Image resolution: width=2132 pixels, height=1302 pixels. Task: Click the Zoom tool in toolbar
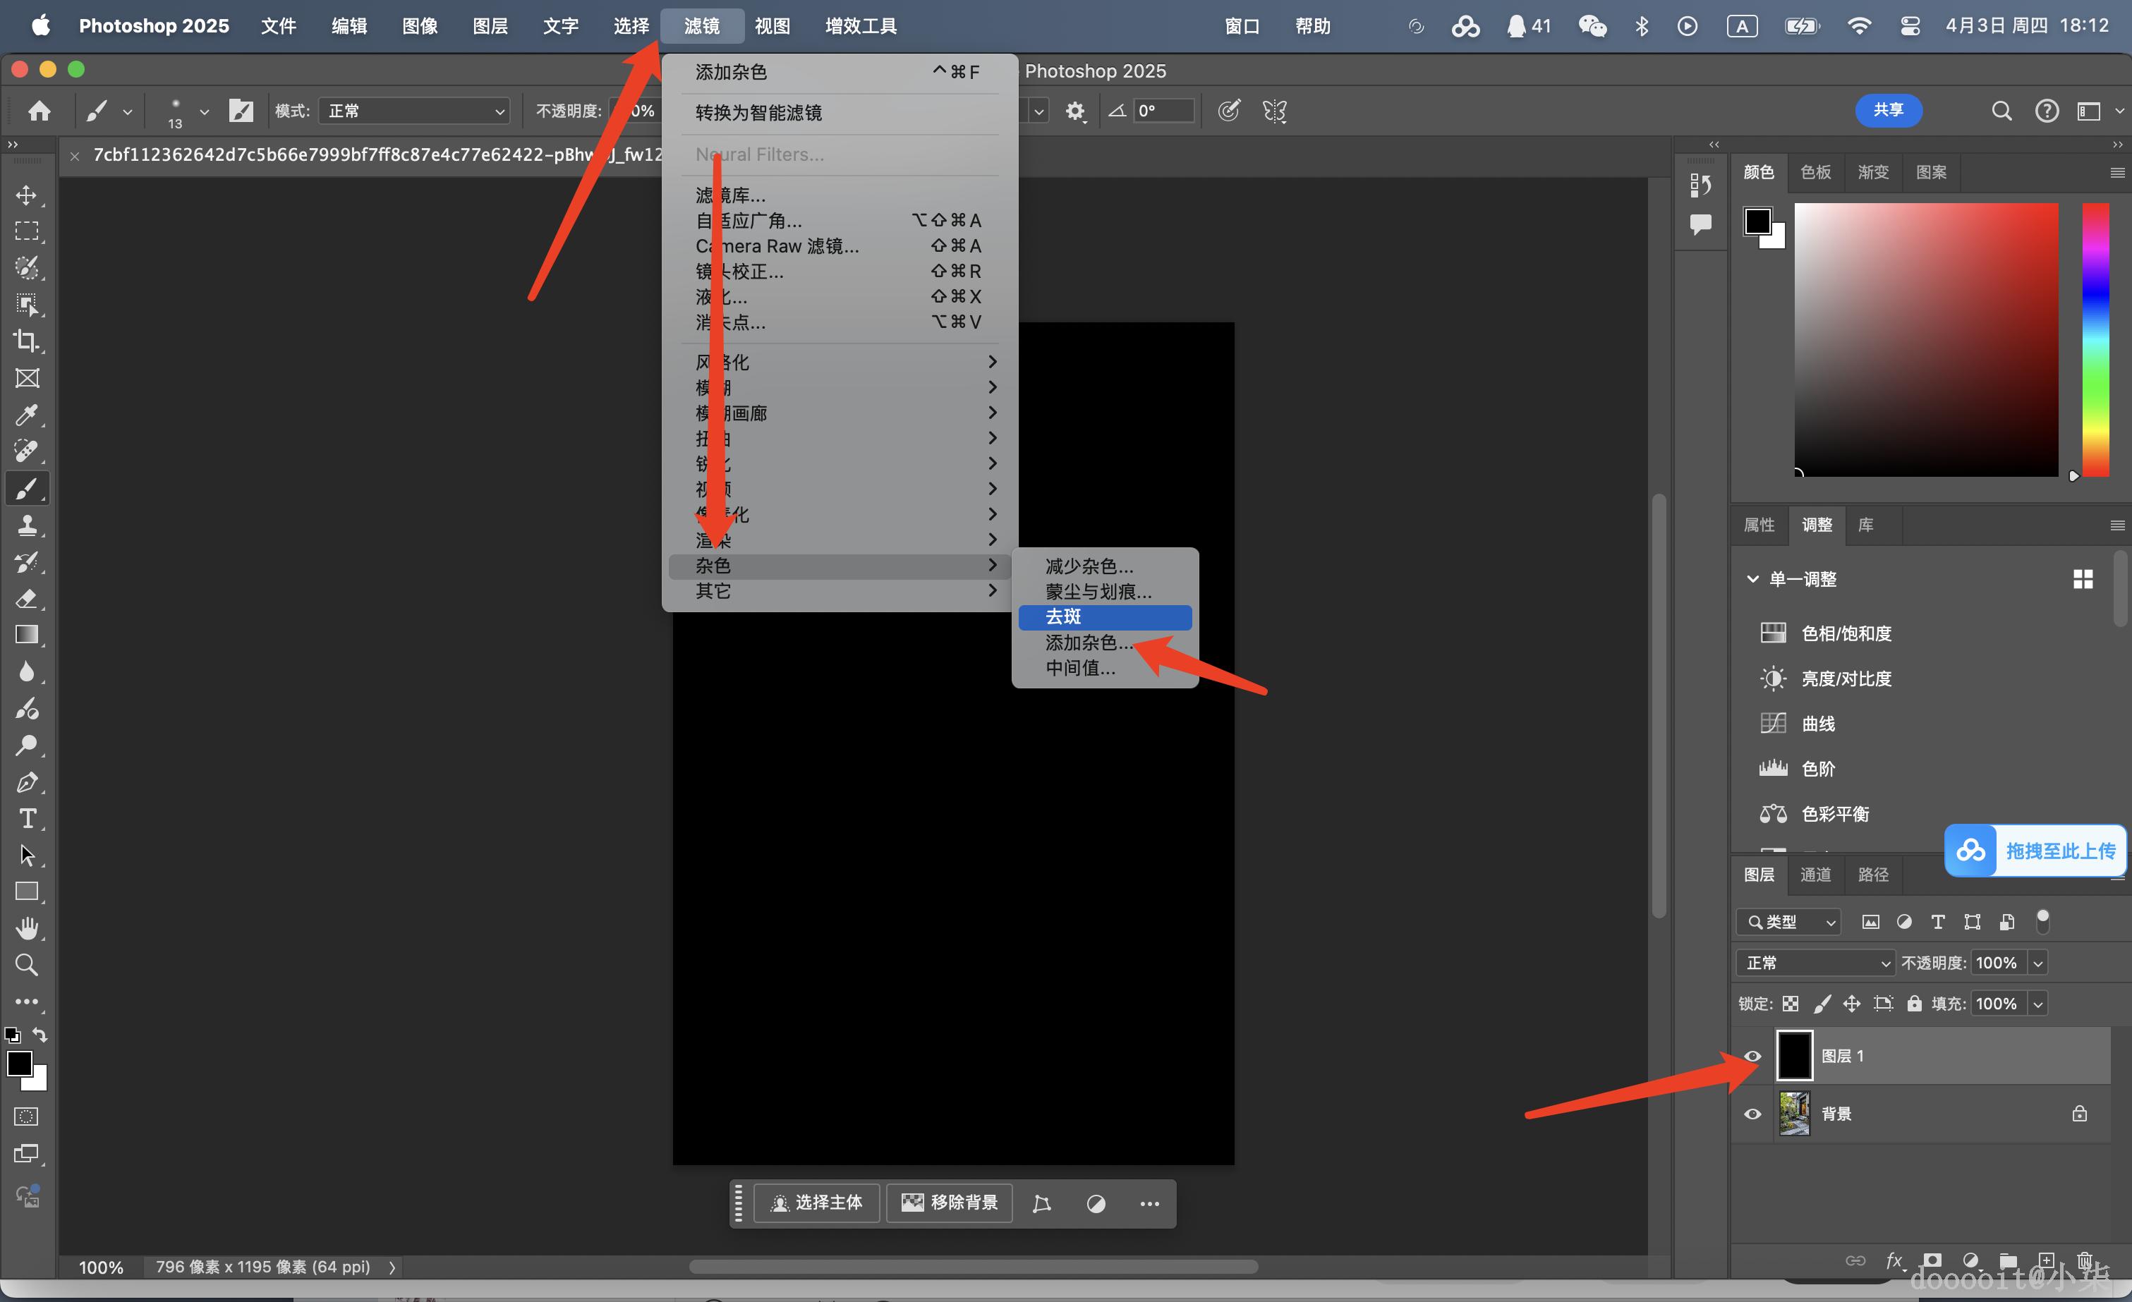(27, 965)
